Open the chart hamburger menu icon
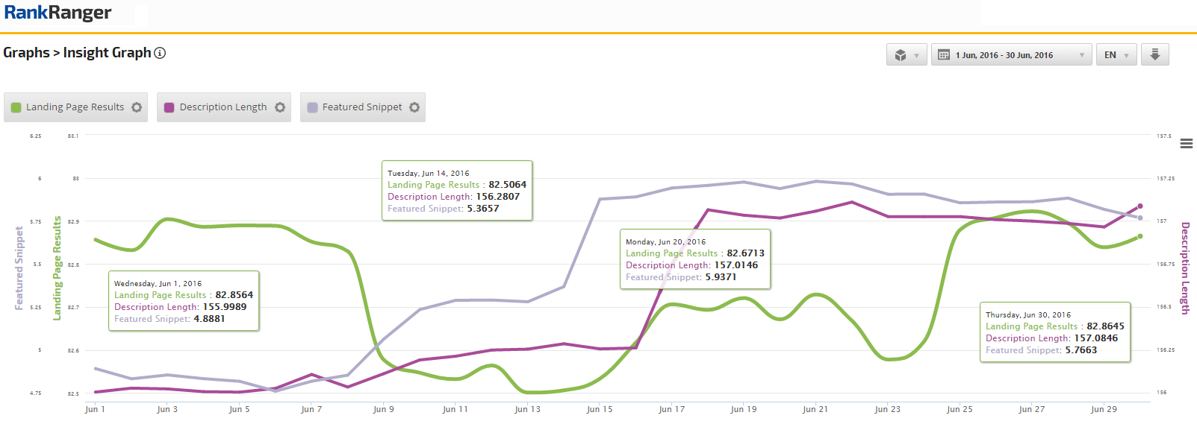The height and width of the screenshot is (424, 1197). click(1186, 144)
